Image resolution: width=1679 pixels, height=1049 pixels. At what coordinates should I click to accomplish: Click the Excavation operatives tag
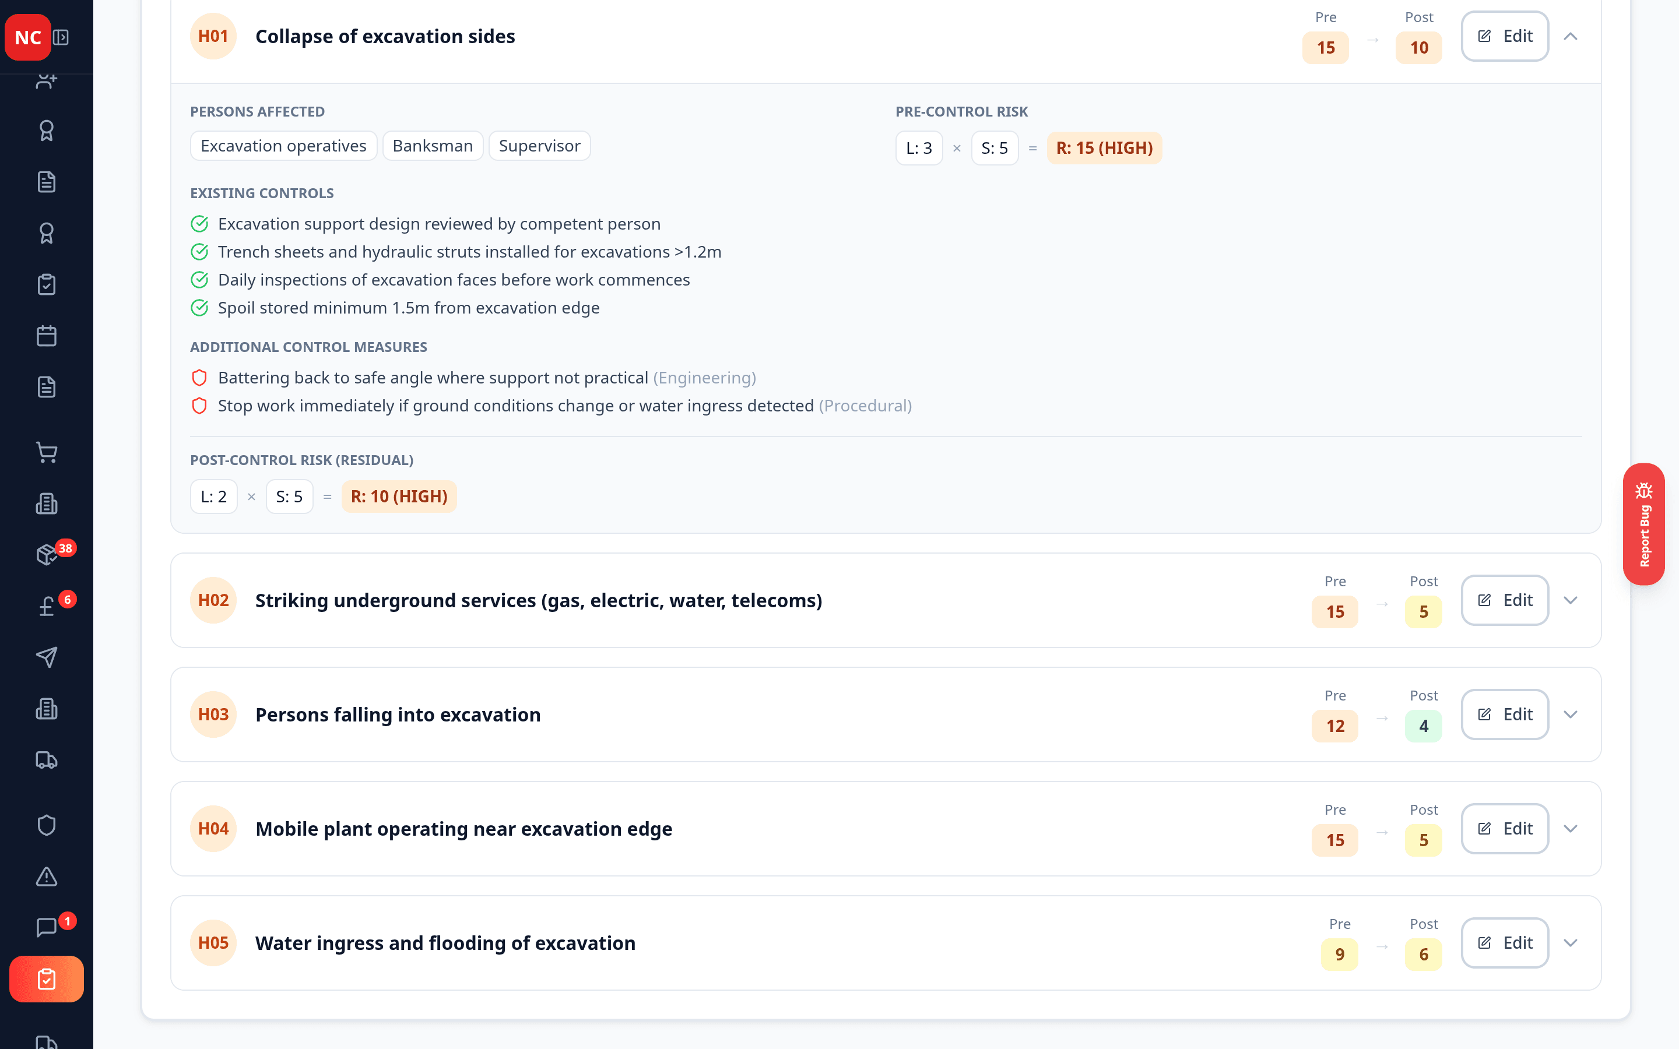[283, 146]
